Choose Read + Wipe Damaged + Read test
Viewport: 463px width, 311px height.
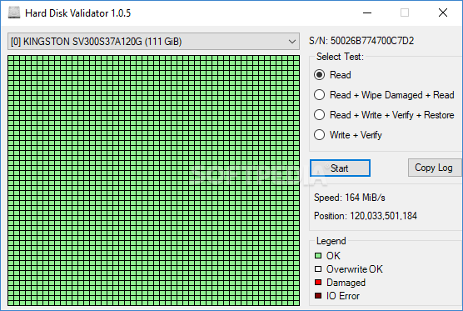tap(384, 95)
